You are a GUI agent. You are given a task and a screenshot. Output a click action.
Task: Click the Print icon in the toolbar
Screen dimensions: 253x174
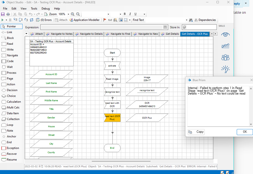pyautogui.click(x=8, y=14)
